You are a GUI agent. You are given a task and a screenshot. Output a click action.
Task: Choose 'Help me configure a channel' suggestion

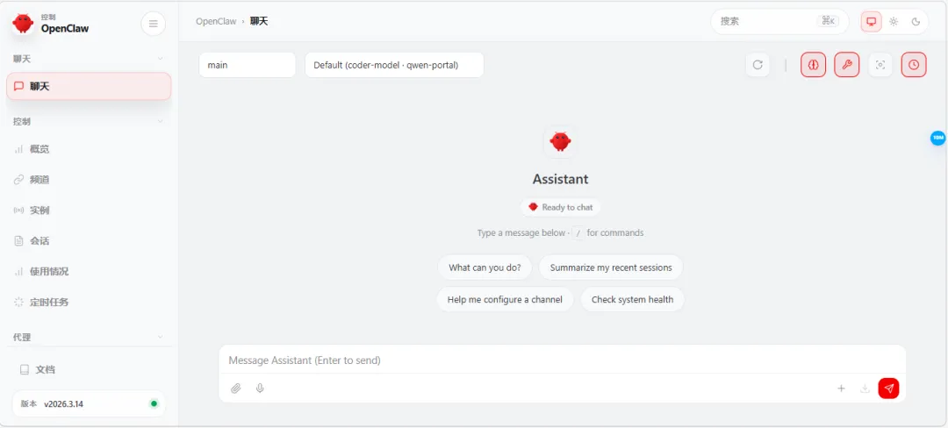point(505,299)
